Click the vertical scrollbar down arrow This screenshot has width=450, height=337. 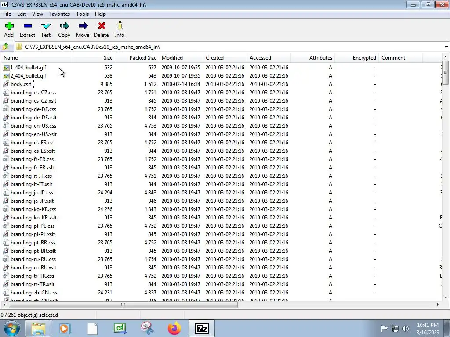click(446, 297)
